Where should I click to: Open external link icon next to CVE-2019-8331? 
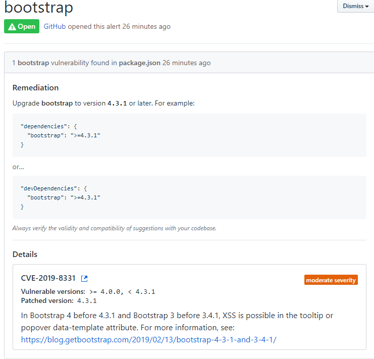84,278
